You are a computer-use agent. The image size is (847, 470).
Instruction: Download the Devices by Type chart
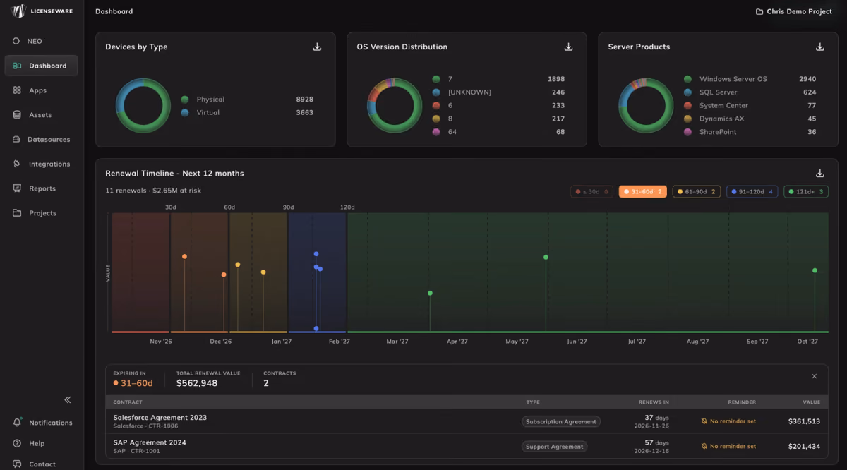(x=317, y=47)
